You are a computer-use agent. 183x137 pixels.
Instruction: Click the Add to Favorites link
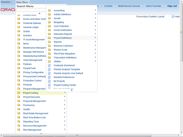pyautogui.click(x=154, y=6)
